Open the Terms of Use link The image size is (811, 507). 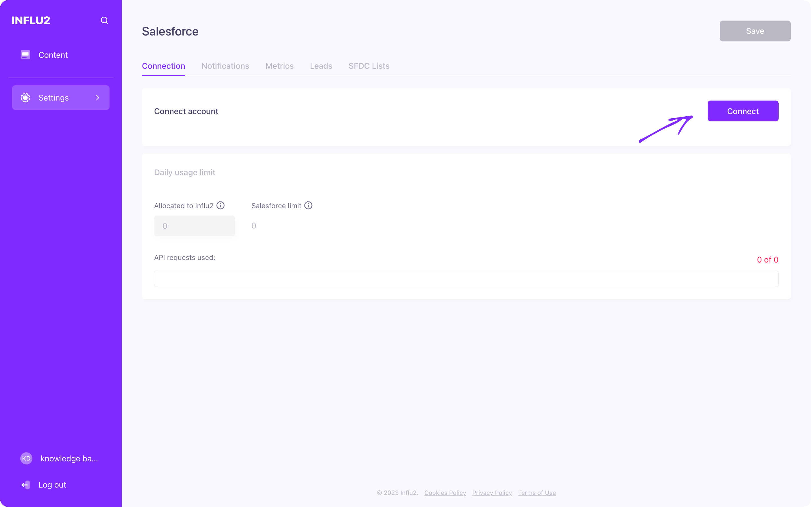pos(537,493)
